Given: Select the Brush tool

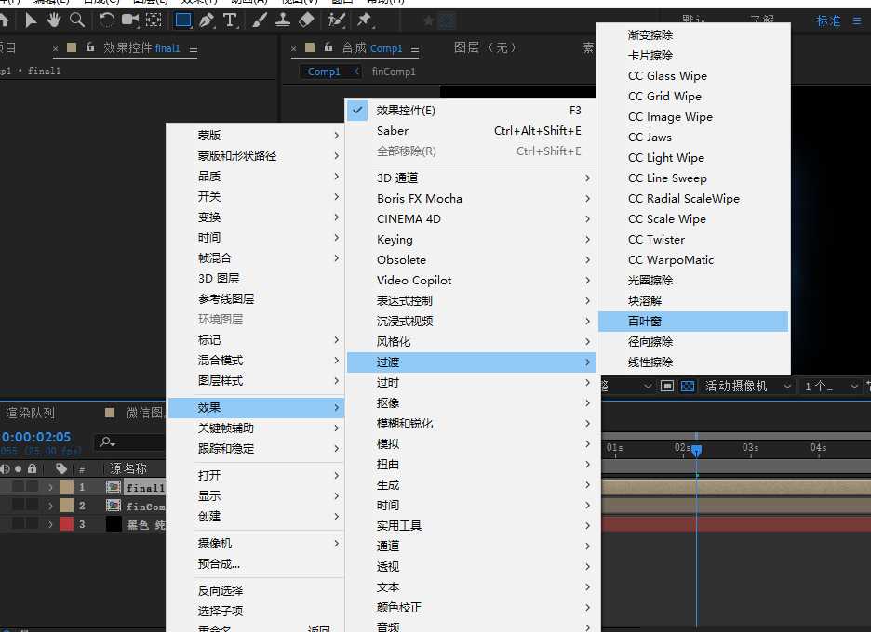Looking at the screenshot, I should tap(260, 20).
